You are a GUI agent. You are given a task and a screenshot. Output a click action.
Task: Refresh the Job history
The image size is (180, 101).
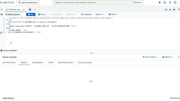click(x=175, y=98)
